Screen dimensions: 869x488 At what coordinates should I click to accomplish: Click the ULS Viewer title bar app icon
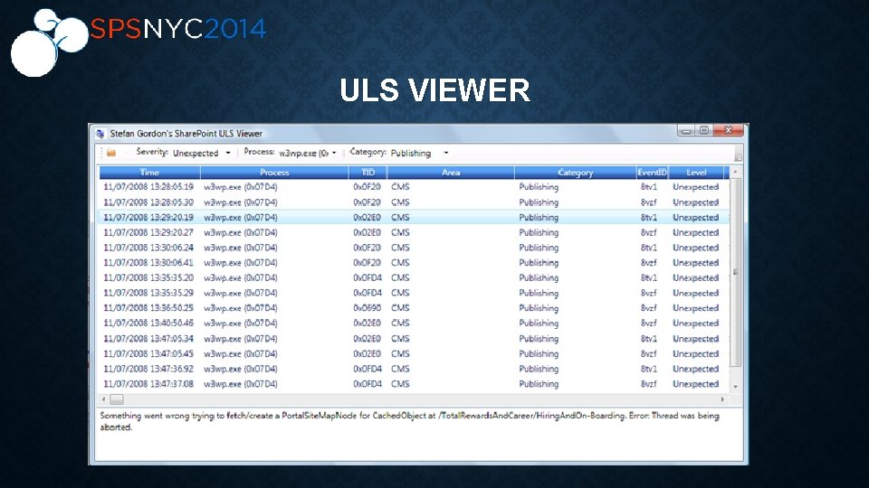100,134
